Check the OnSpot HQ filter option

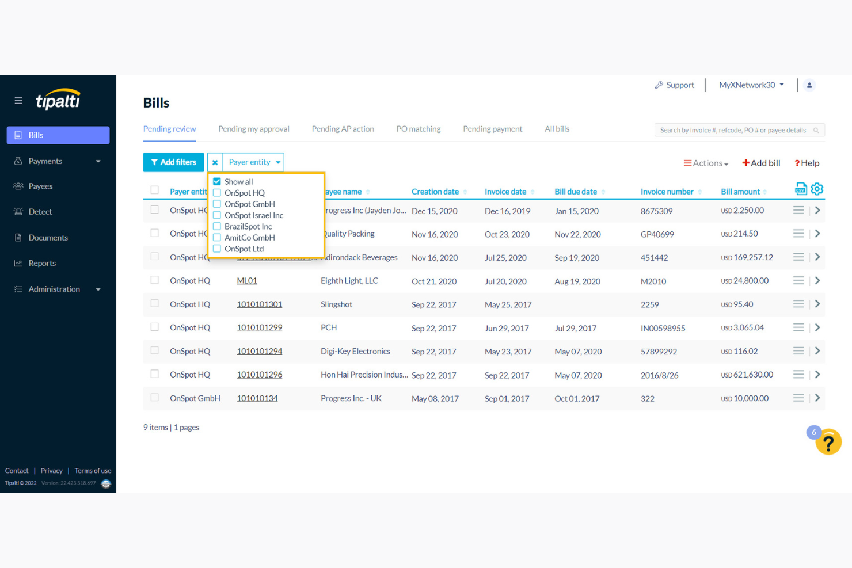pyautogui.click(x=217, y=193)
